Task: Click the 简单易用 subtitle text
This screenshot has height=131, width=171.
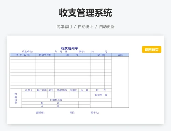Action: 64,27
